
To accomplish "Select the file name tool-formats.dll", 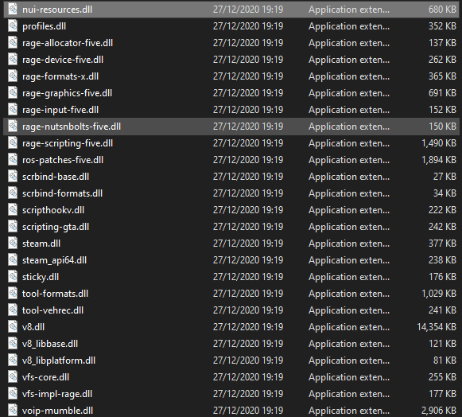I will point(55,294).
